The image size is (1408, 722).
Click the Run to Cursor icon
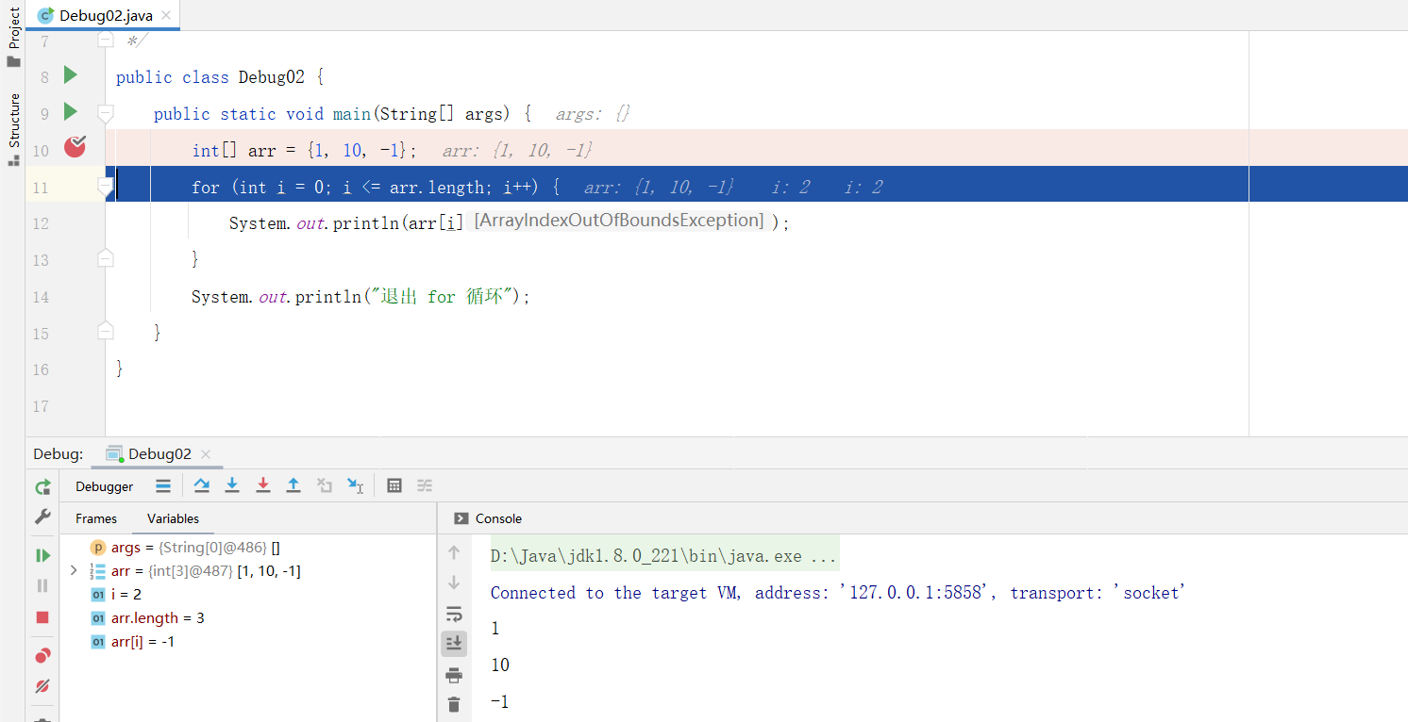[355, 485]
